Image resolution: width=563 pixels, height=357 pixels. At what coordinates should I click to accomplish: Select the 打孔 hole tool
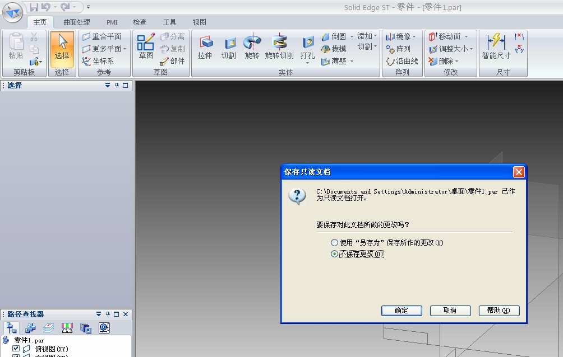[308, 47]
